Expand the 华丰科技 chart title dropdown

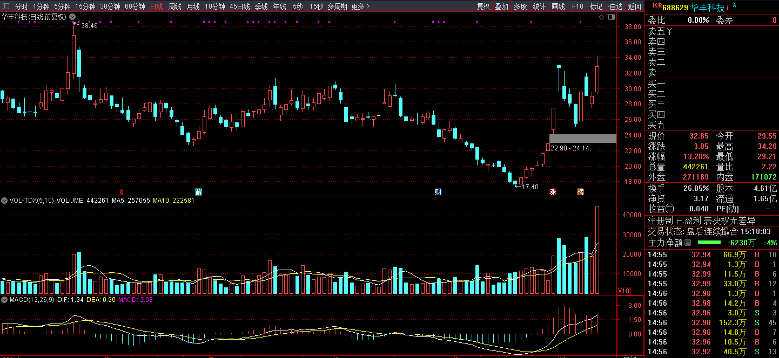click(x=72, y=17)
